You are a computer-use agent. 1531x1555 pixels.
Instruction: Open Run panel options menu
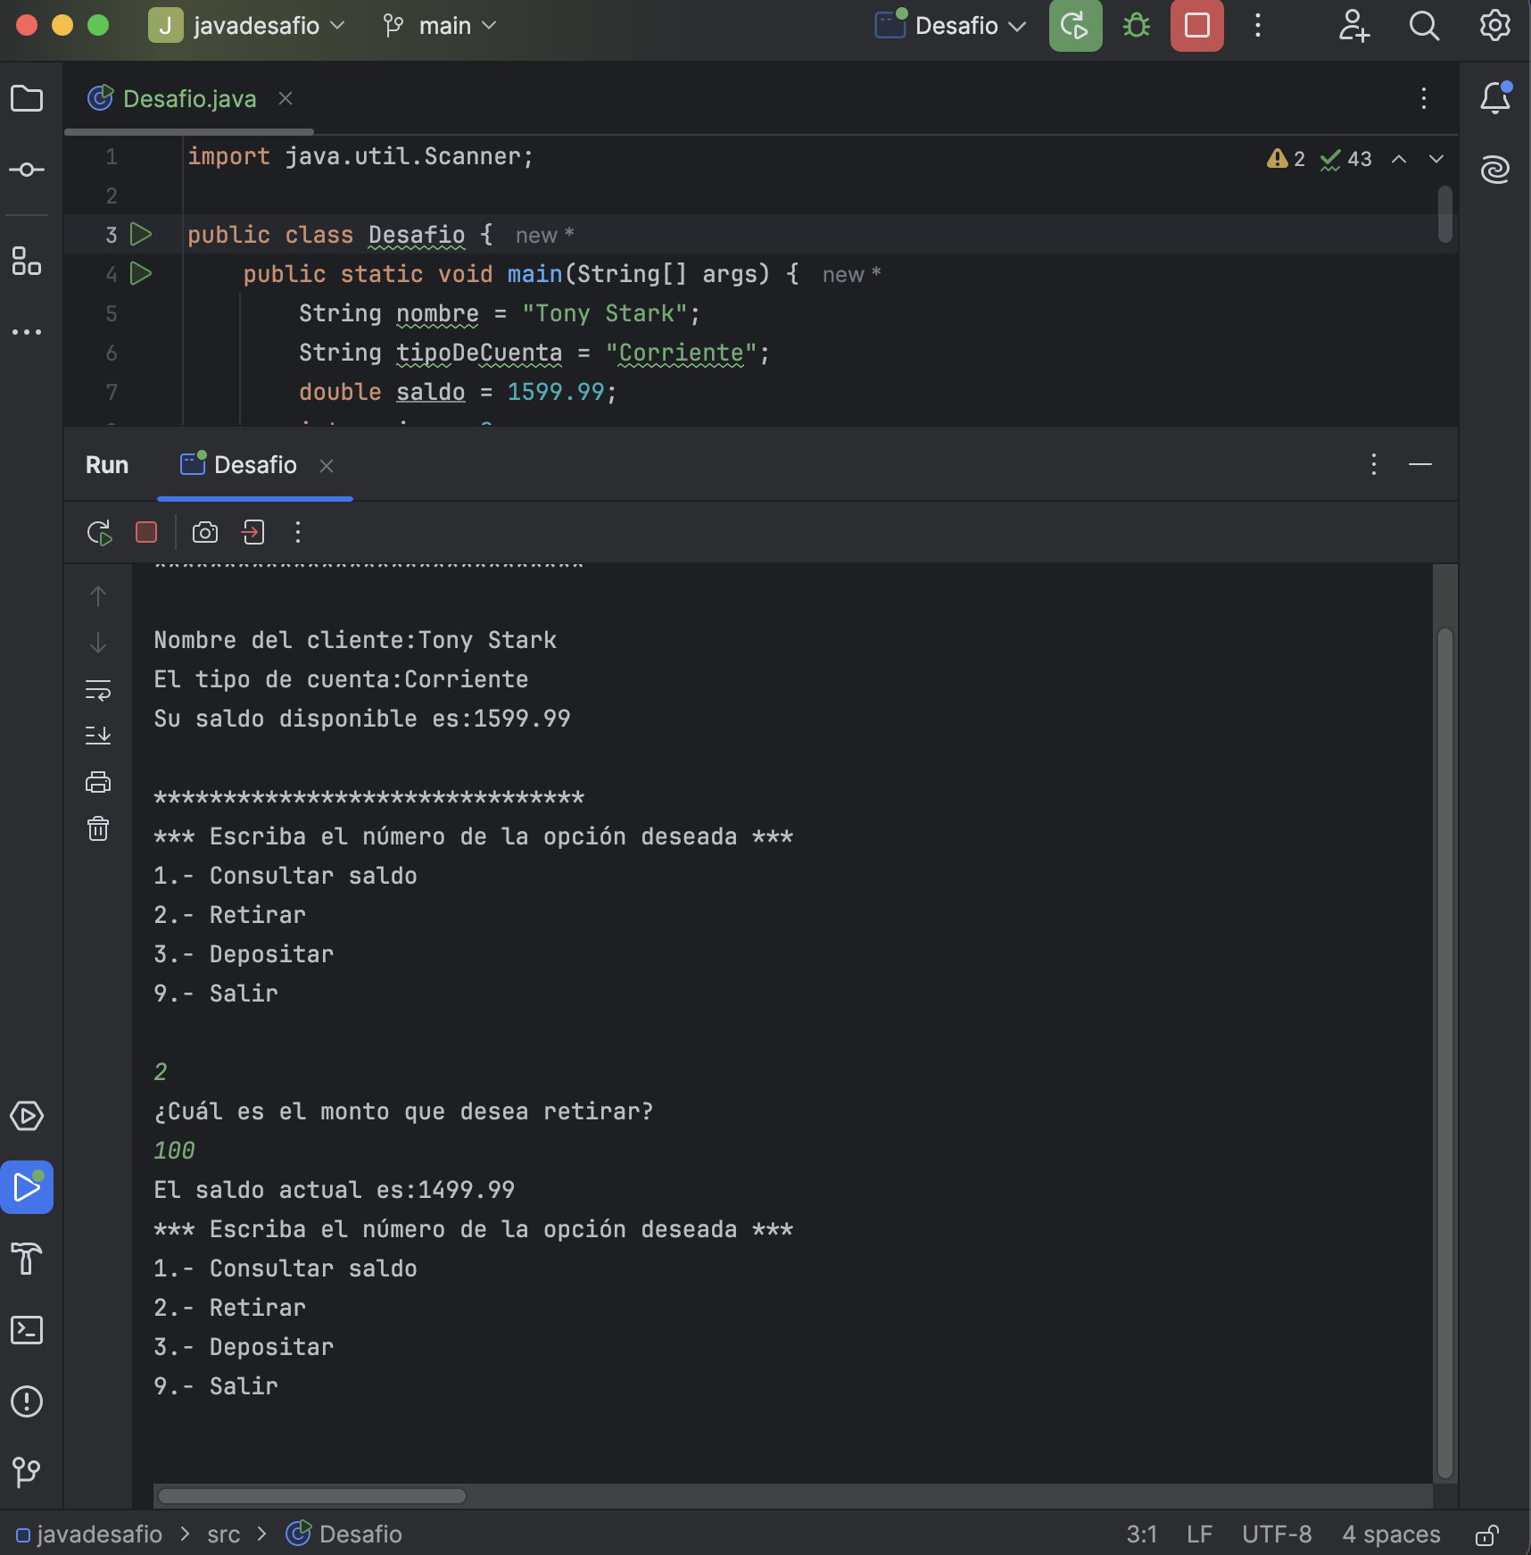1374,464
